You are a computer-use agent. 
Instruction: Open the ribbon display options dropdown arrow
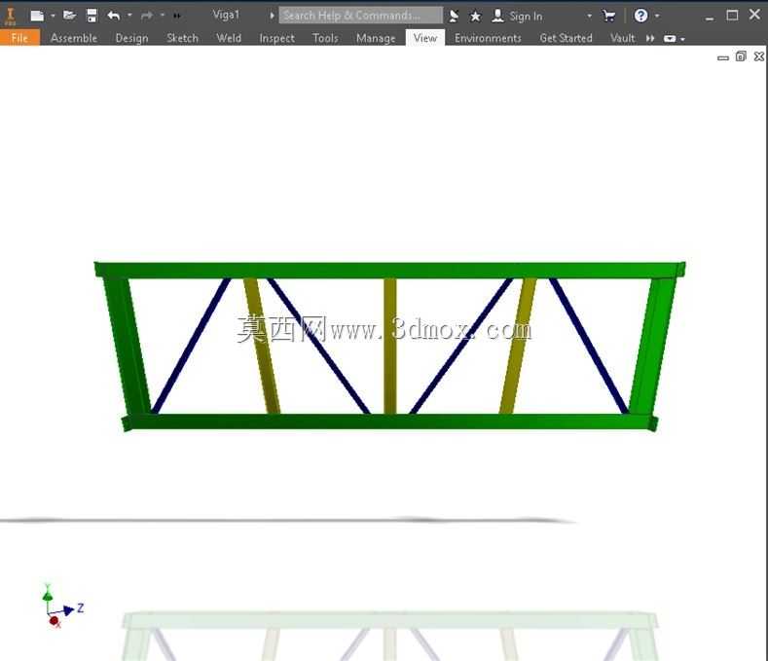click(x=682, y=39)
